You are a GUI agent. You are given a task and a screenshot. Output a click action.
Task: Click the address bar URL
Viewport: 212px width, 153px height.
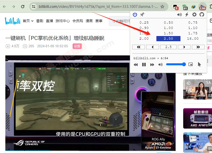pos(98,6)
